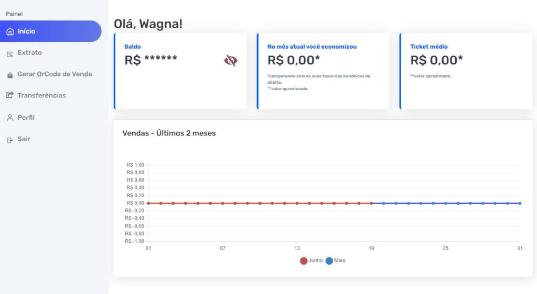Click the Ticket médio card
Screen dimensions: 537x294
(x=466, y=71)
